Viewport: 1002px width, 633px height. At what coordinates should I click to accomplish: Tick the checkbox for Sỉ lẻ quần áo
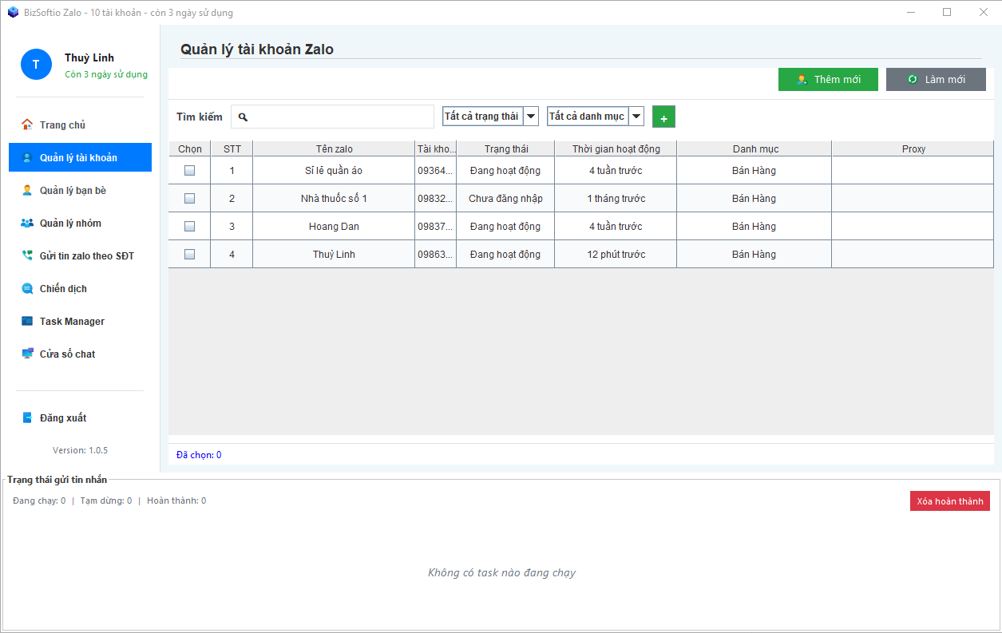click(x=189, y=170)
